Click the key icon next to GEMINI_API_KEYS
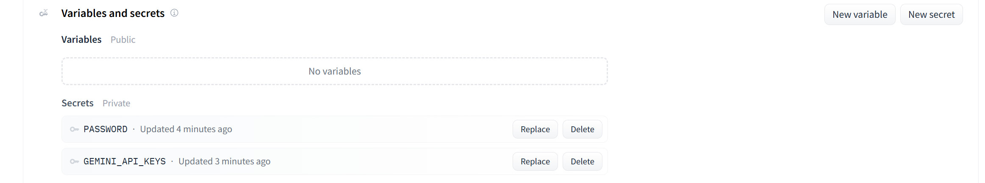The width and height of the screenshot is (985, 183). tap(74, 161)
